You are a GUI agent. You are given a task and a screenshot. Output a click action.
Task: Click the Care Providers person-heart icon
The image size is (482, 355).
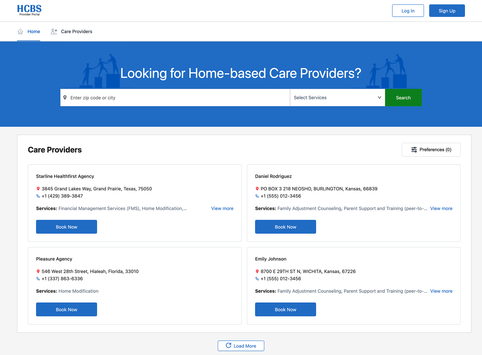point(54,32)
